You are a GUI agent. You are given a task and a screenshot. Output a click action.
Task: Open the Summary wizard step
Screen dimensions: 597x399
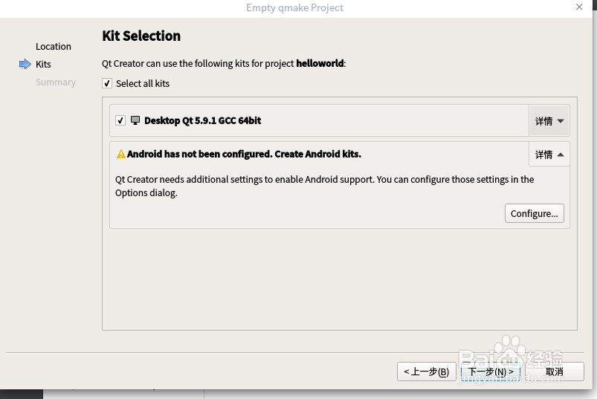pyautogui.click(x=56, y=82)
